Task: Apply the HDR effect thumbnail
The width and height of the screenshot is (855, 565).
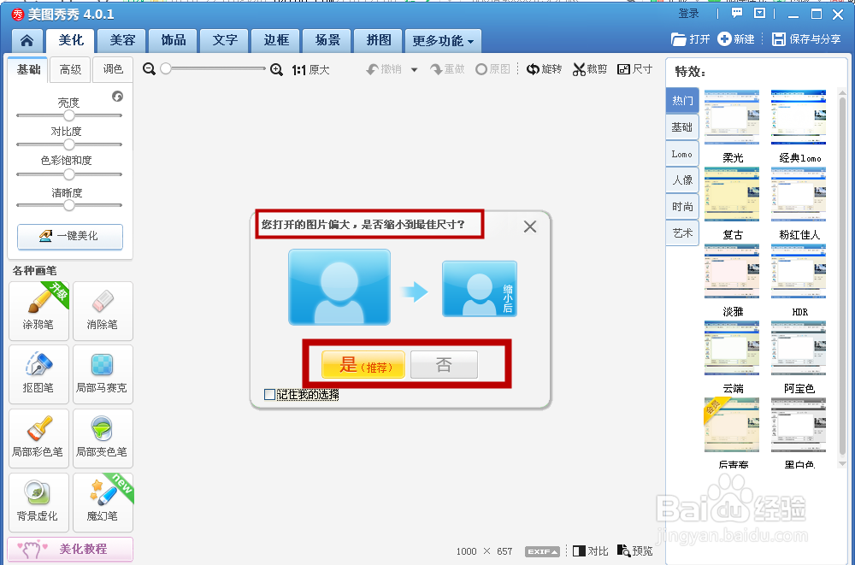Action: 799,271
